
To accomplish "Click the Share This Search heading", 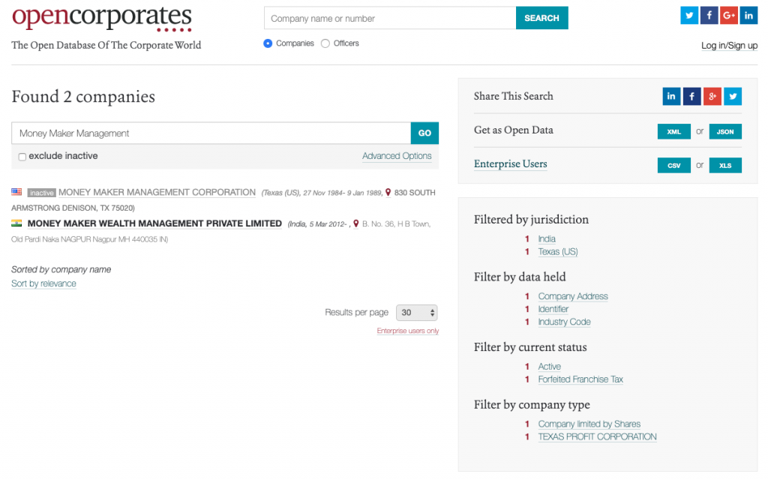I will click(x=513, y=97).
